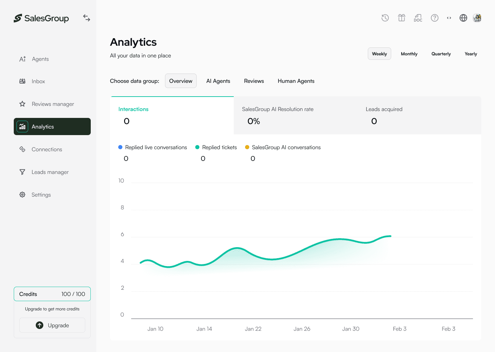This screenshot has height=352, width=495.
Task: Select the AI Agents data group
Action: click(x=218, y=81)
